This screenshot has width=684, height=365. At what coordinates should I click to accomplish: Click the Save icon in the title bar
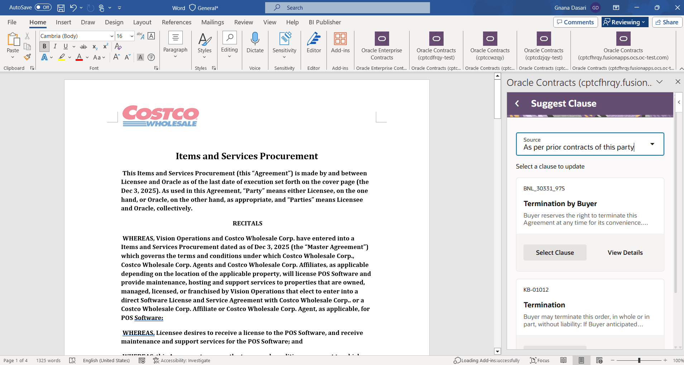pos(61,8)
